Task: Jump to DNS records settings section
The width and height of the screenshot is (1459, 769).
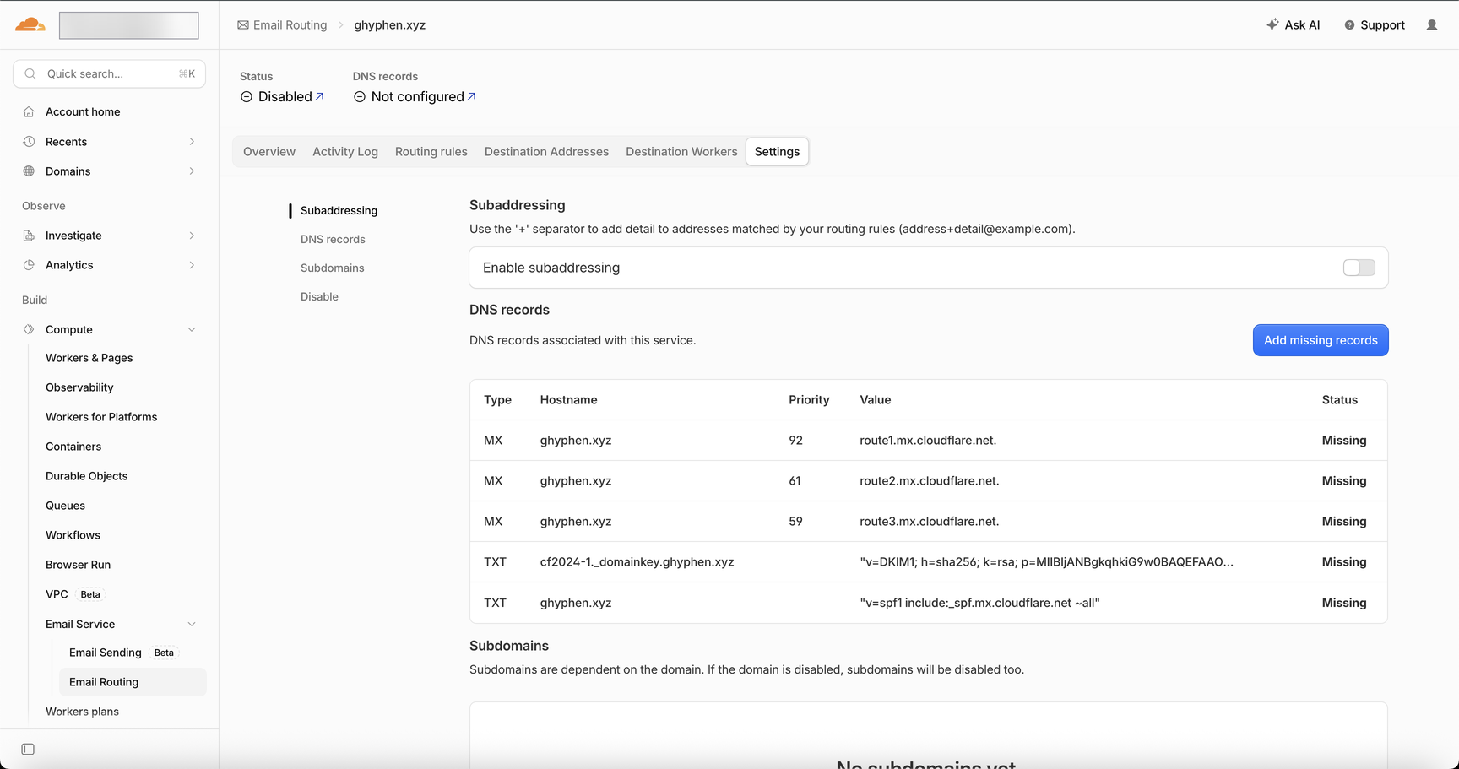Action: click(333, 240)
